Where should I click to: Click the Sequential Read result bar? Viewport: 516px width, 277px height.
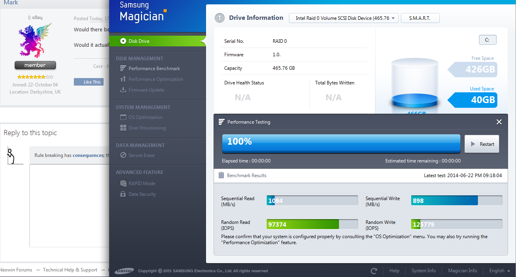pos(312,201)
